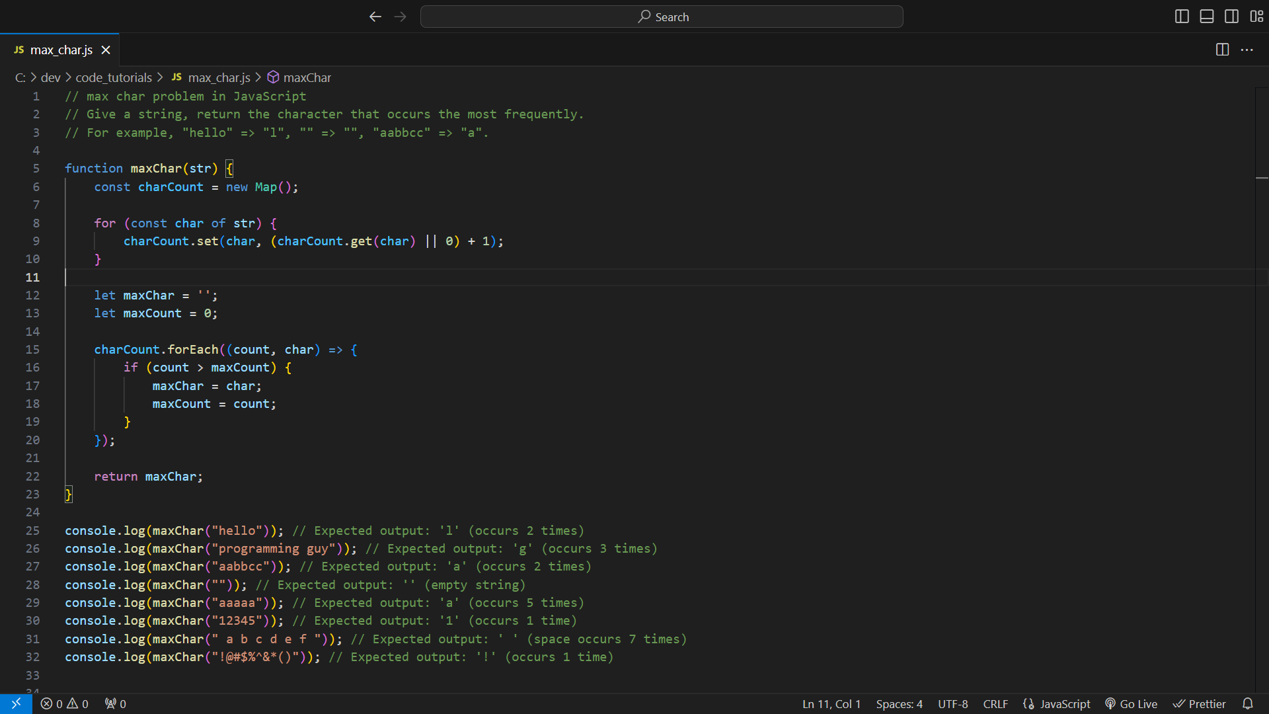Click on the minimap scrollbar at right
This screenshot has height=714, width=1269.
coord(1262,390)
